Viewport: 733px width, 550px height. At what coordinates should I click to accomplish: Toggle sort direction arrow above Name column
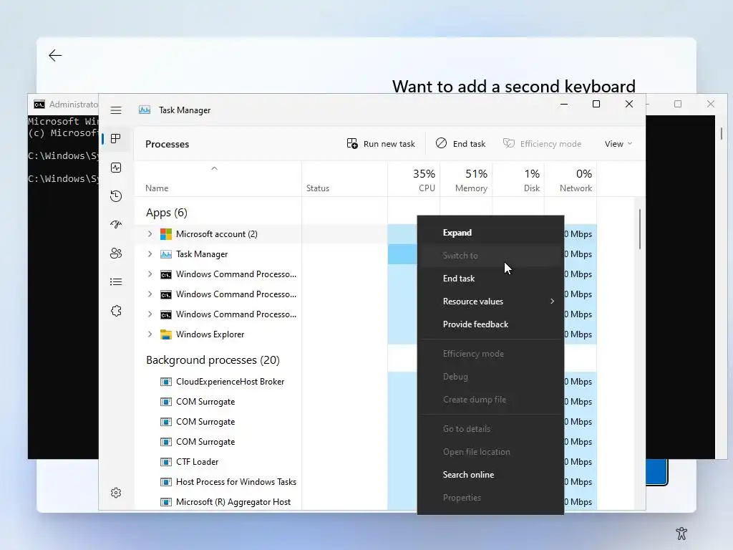(x=214, y=168)
